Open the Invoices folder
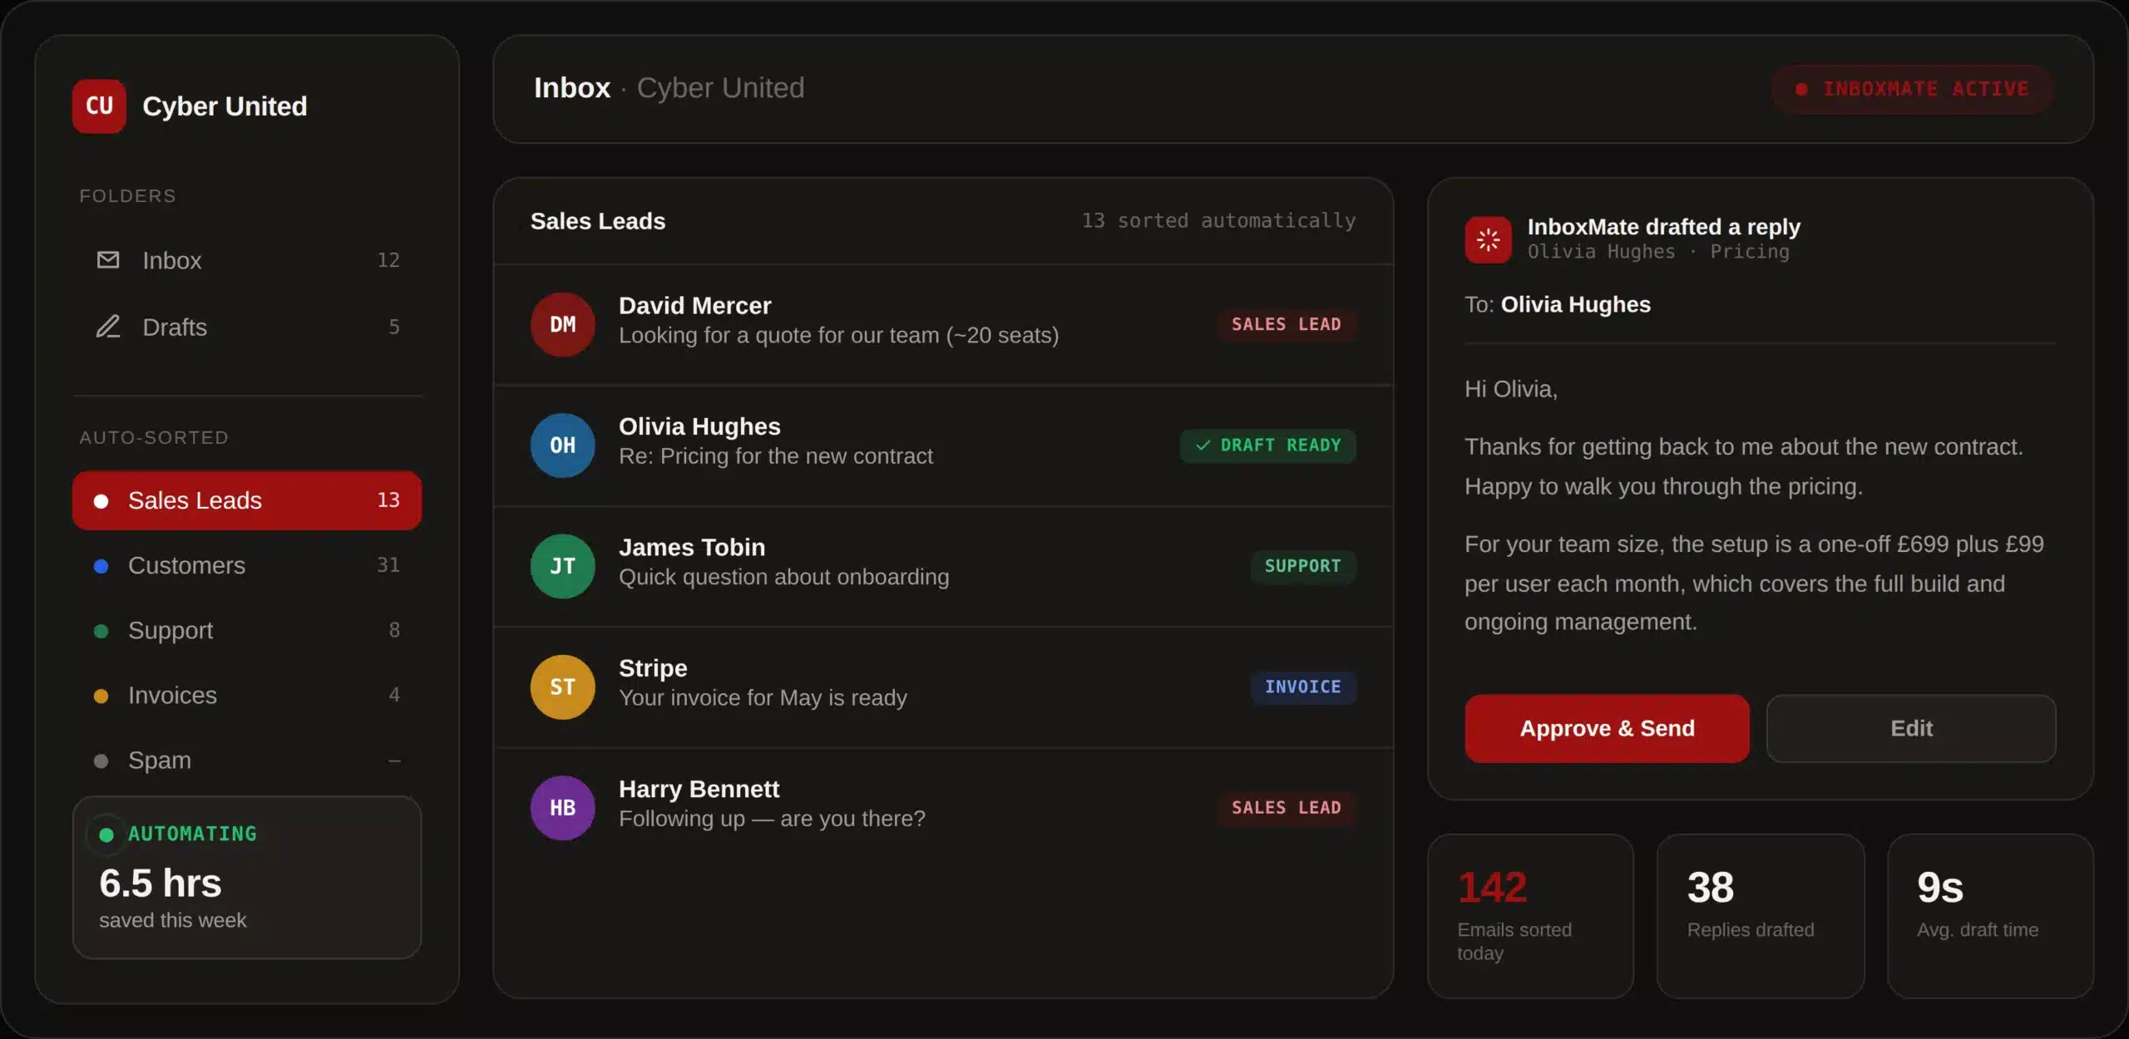Viewport: 2129px width, 1039px height. tap(247, 695)
